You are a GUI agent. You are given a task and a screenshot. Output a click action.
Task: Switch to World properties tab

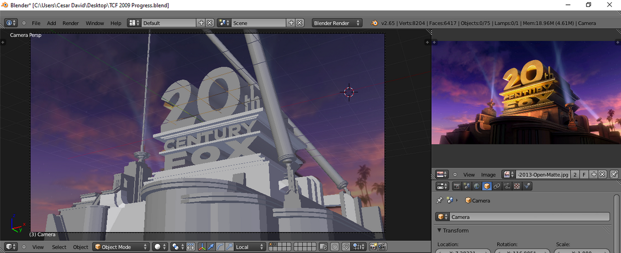click(477, 186)
